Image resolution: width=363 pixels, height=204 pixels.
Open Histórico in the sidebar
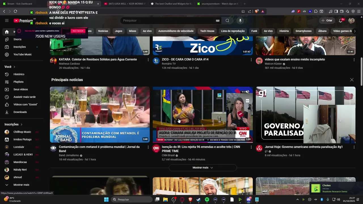pyautogui.click(x=22, y=74)
